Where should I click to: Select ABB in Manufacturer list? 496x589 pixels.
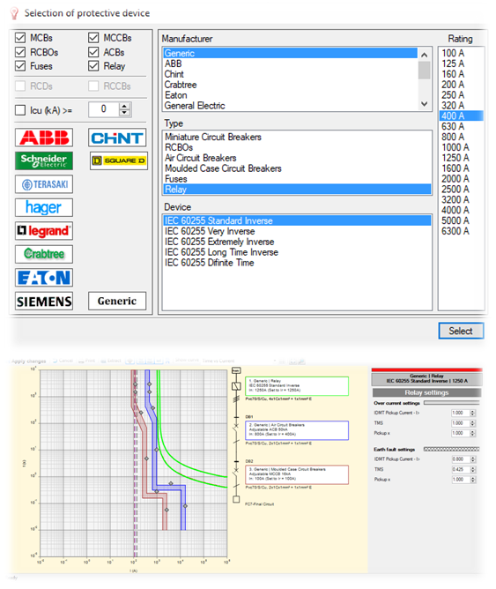click(291, 63)
